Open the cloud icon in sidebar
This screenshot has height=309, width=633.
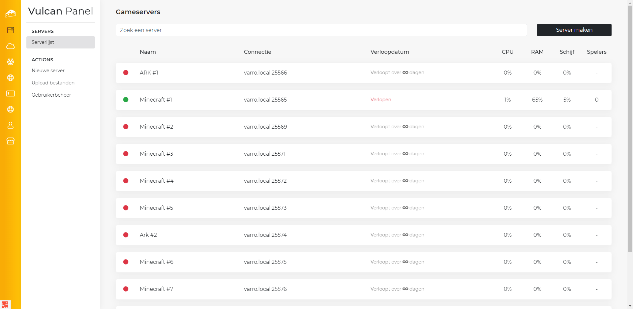(11, 46)
